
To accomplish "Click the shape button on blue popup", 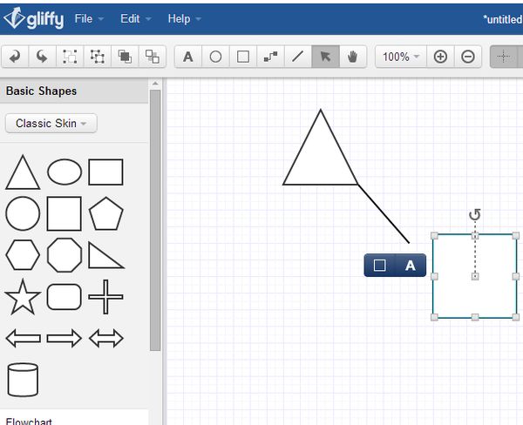I will (380, 266).
